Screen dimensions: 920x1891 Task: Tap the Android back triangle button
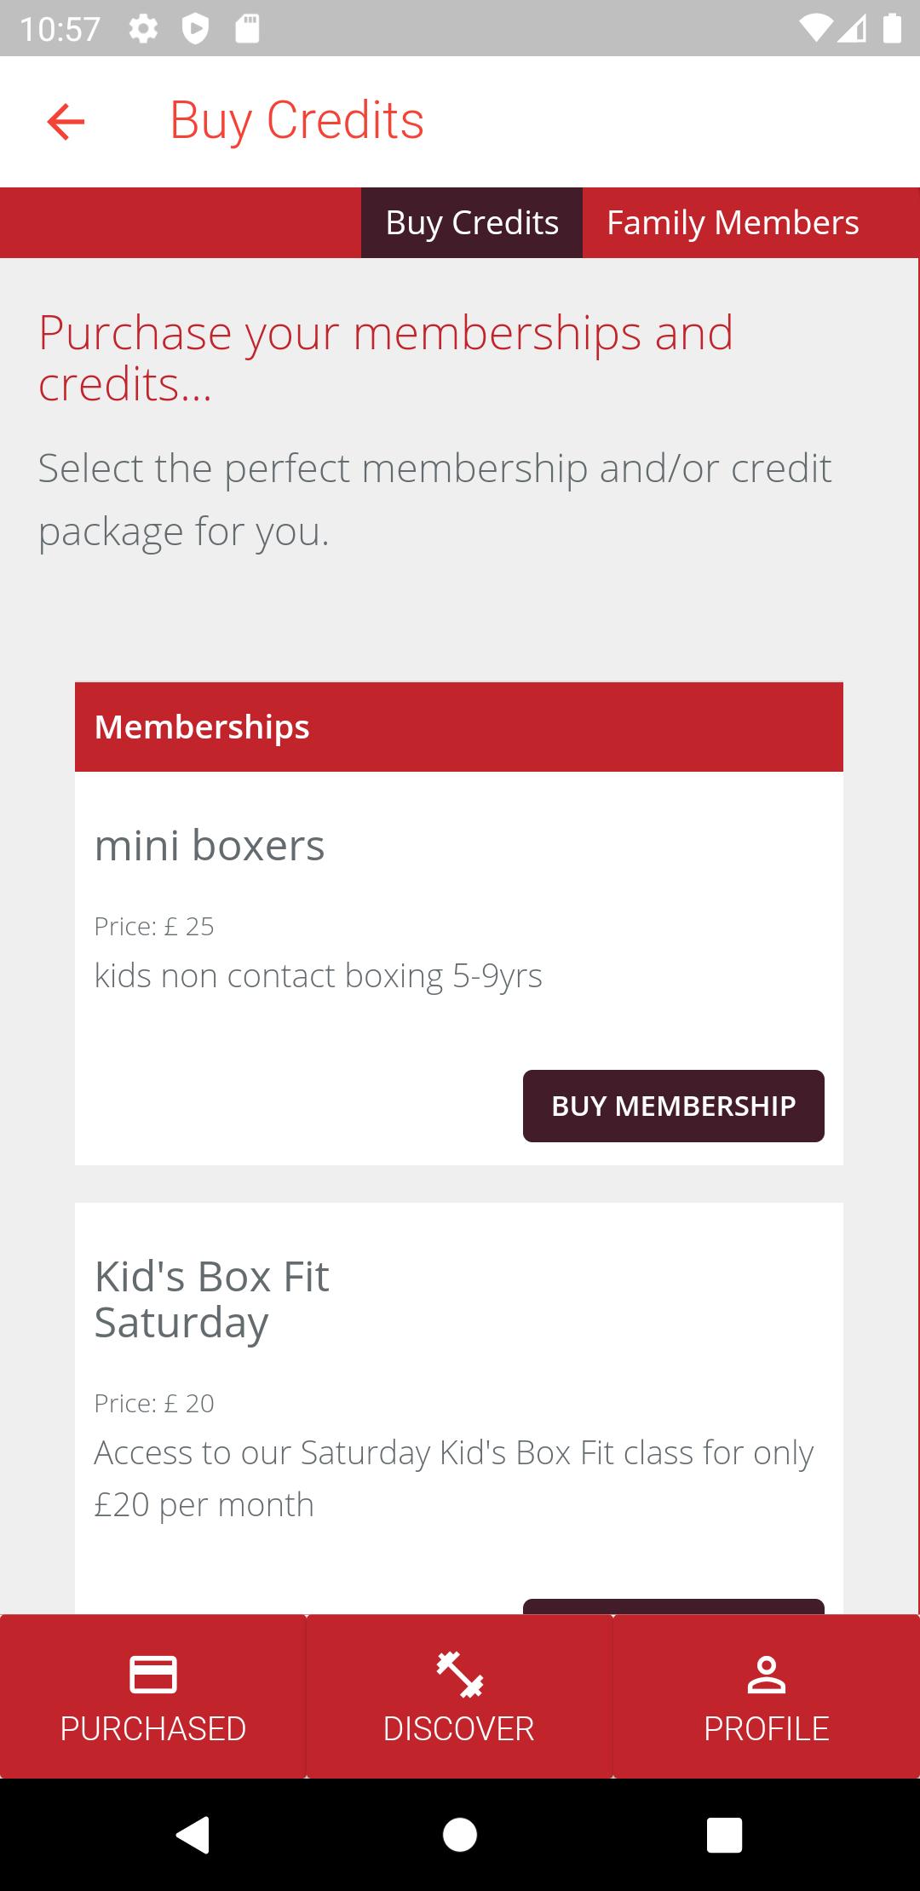point(193,1835)
